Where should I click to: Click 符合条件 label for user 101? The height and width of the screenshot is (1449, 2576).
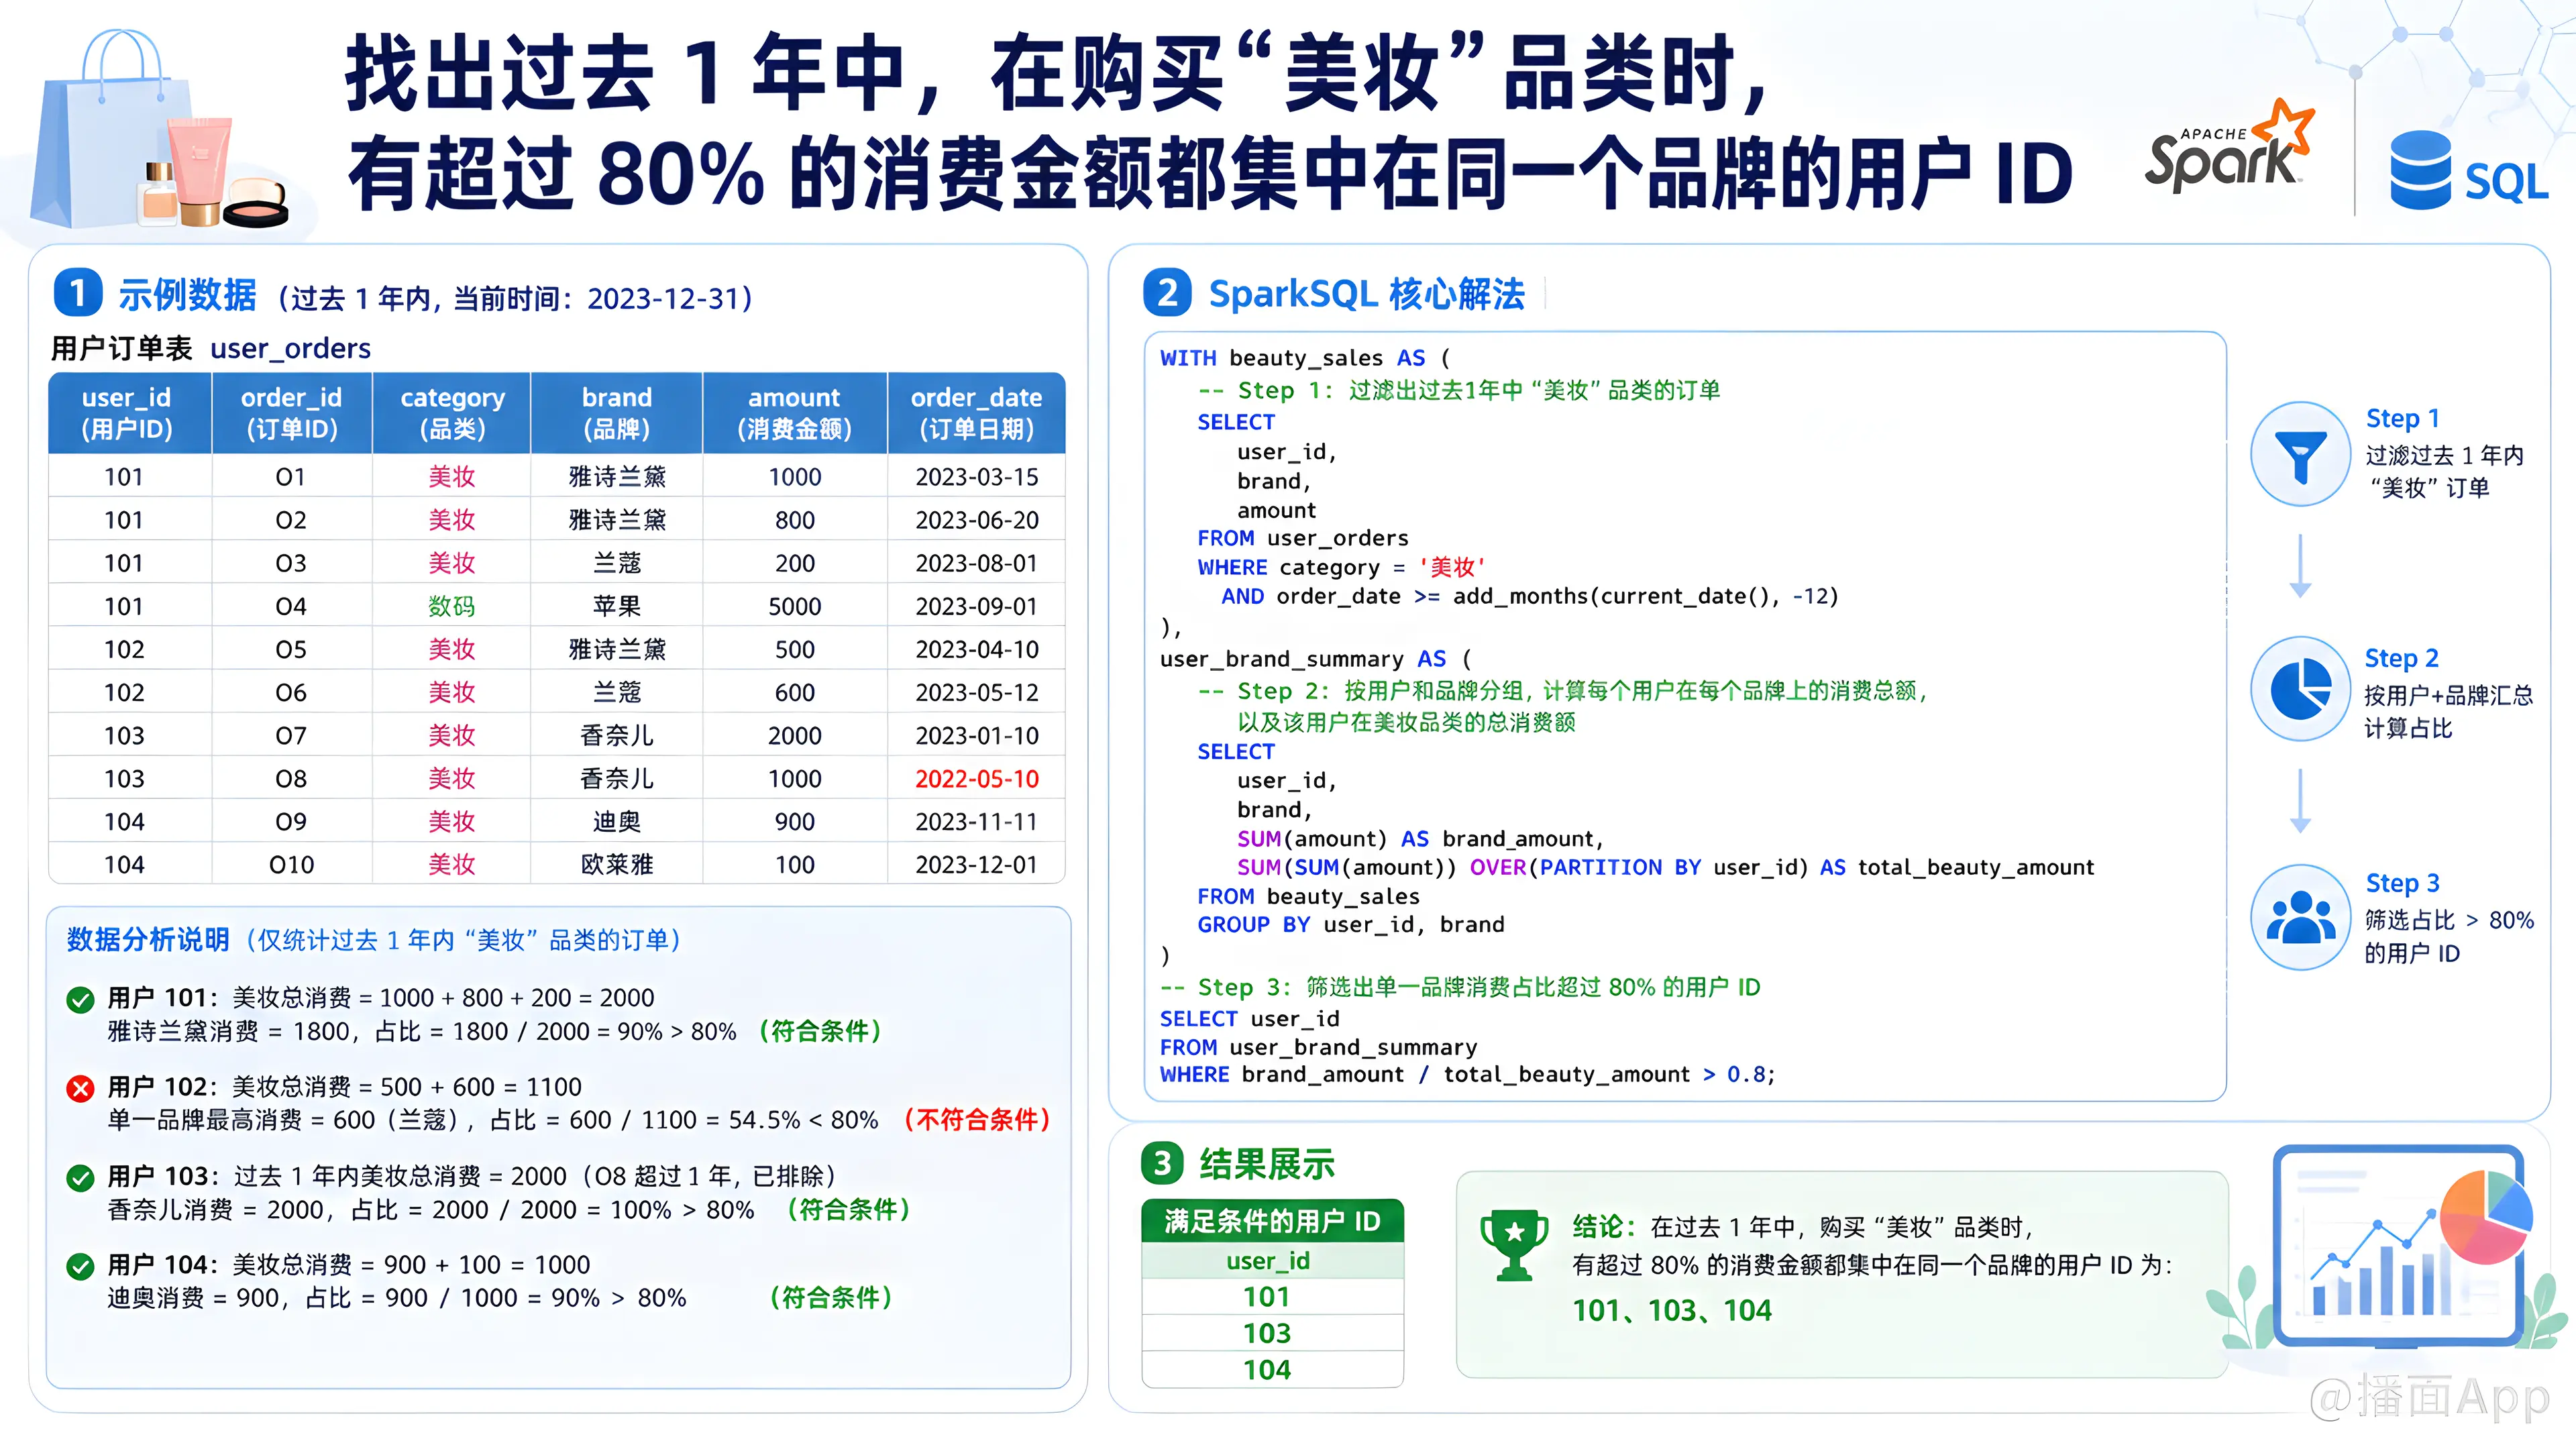820,1031
